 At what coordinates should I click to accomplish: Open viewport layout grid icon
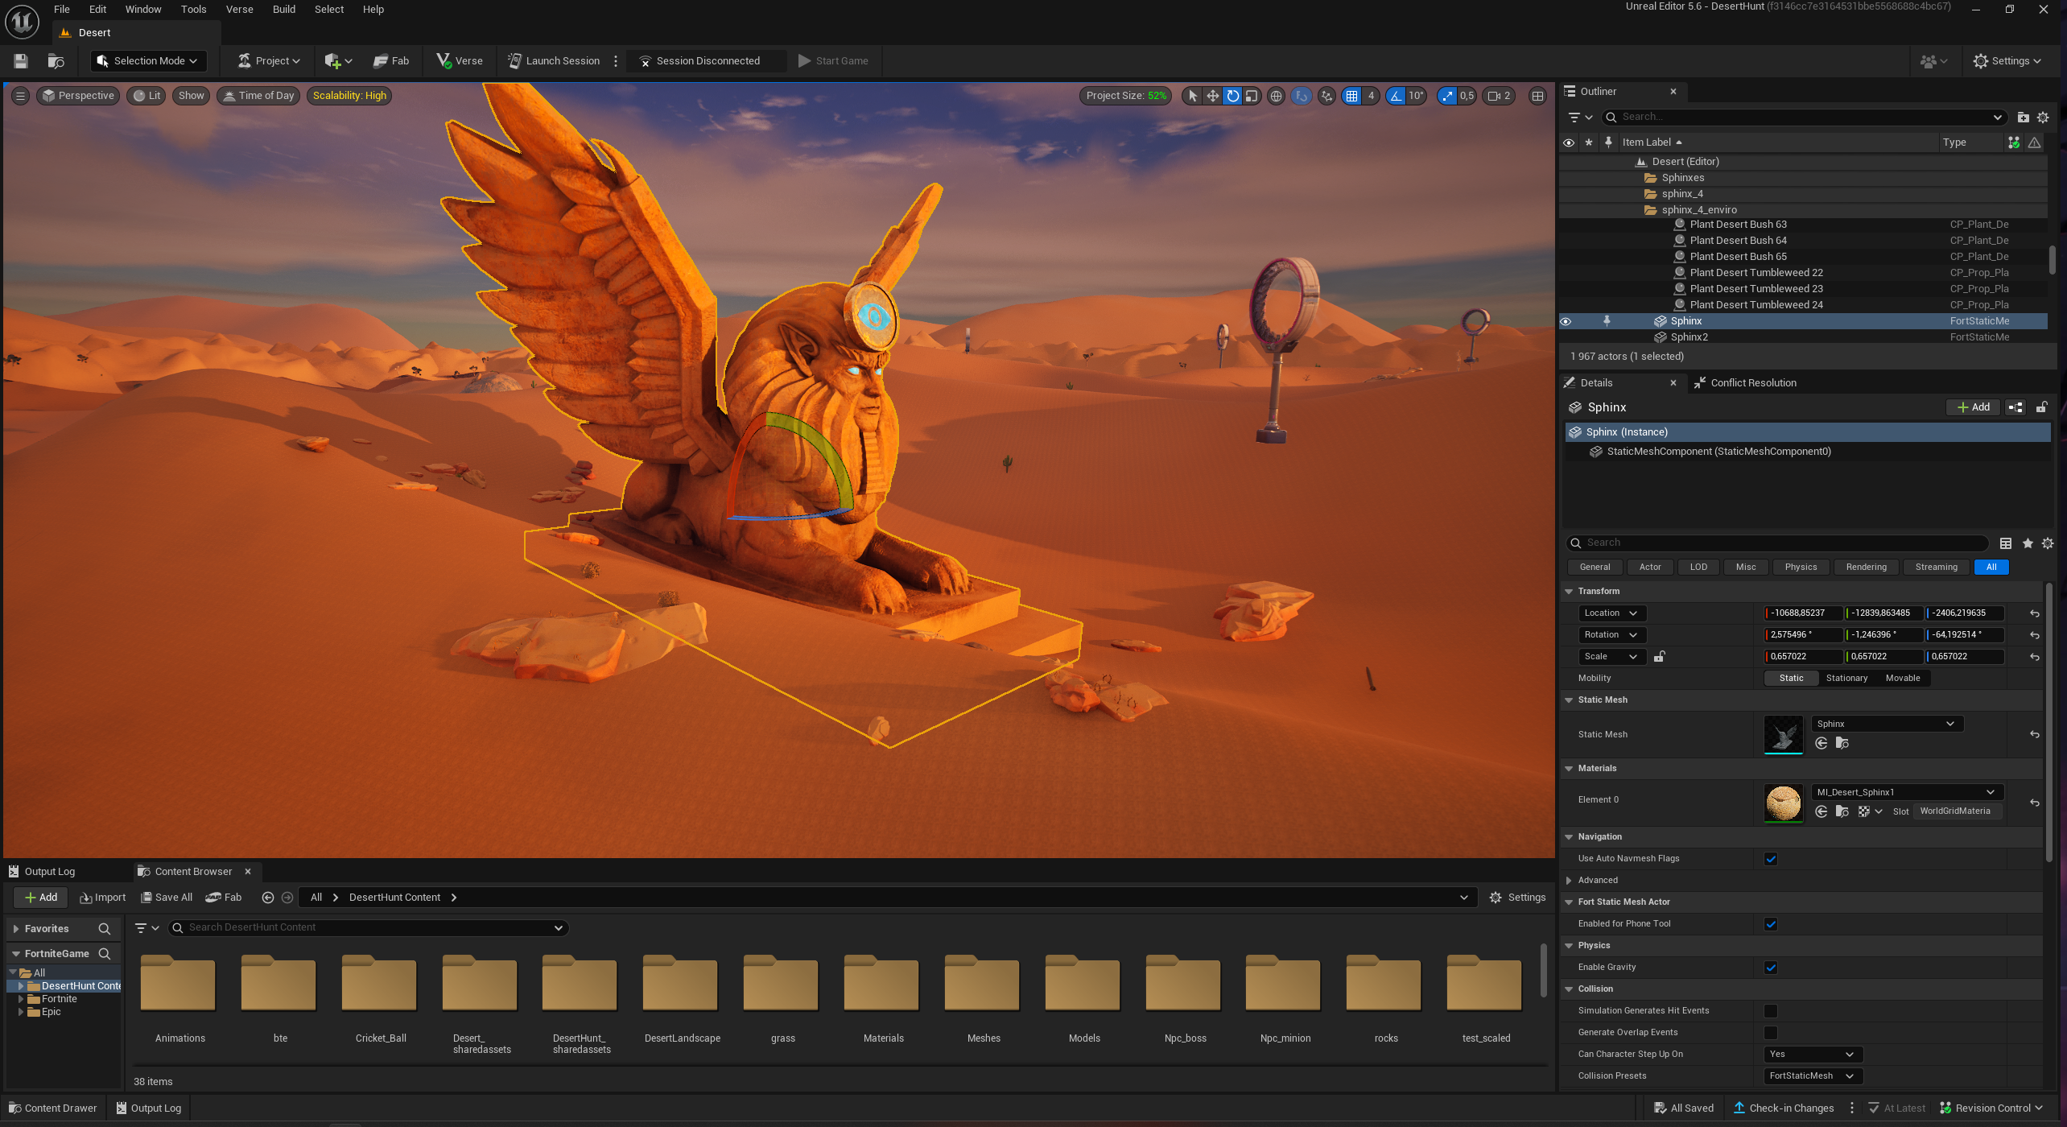click(1537, 96)
